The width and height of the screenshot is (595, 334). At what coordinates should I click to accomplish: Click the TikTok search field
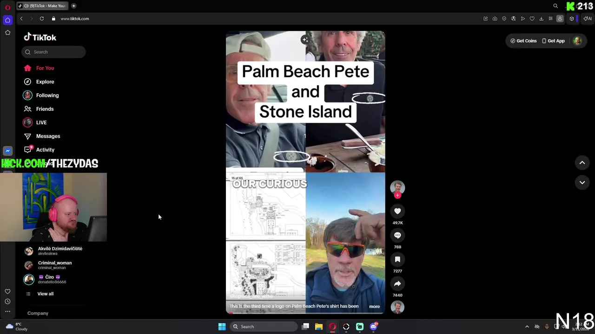[53, 52]
